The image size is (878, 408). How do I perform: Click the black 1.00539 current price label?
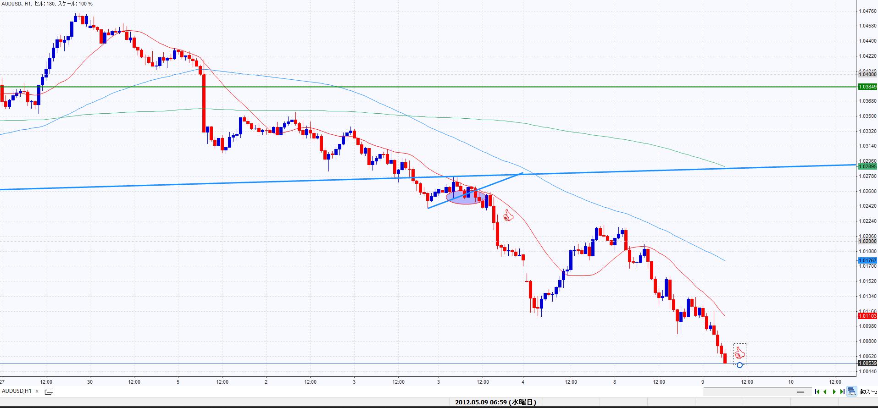coord(867,363)
